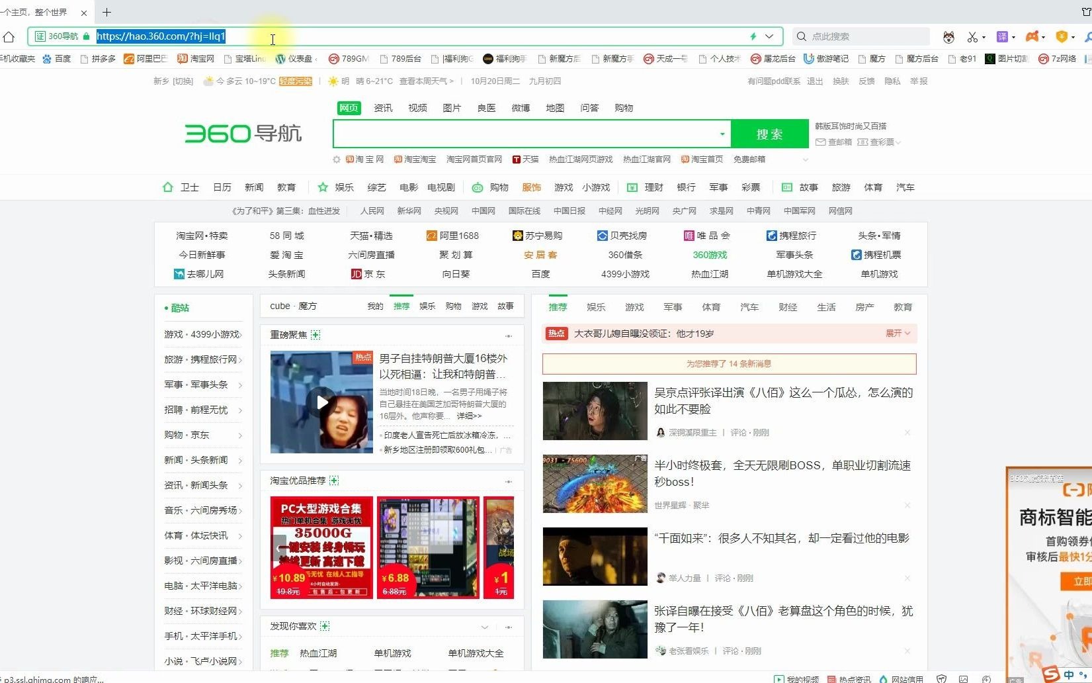Open 携程旅行 site link
Screen dimensions: 1092x683
click(791, 236)
